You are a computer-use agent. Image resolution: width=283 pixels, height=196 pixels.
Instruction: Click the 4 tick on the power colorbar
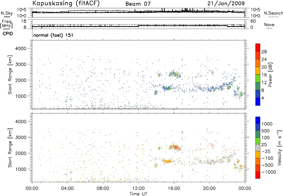pyautogui.click(x=262, y=98)
